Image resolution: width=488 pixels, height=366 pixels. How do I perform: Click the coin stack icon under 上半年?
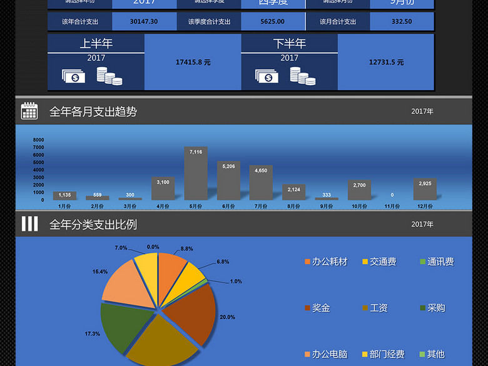(x=109, y=76)
